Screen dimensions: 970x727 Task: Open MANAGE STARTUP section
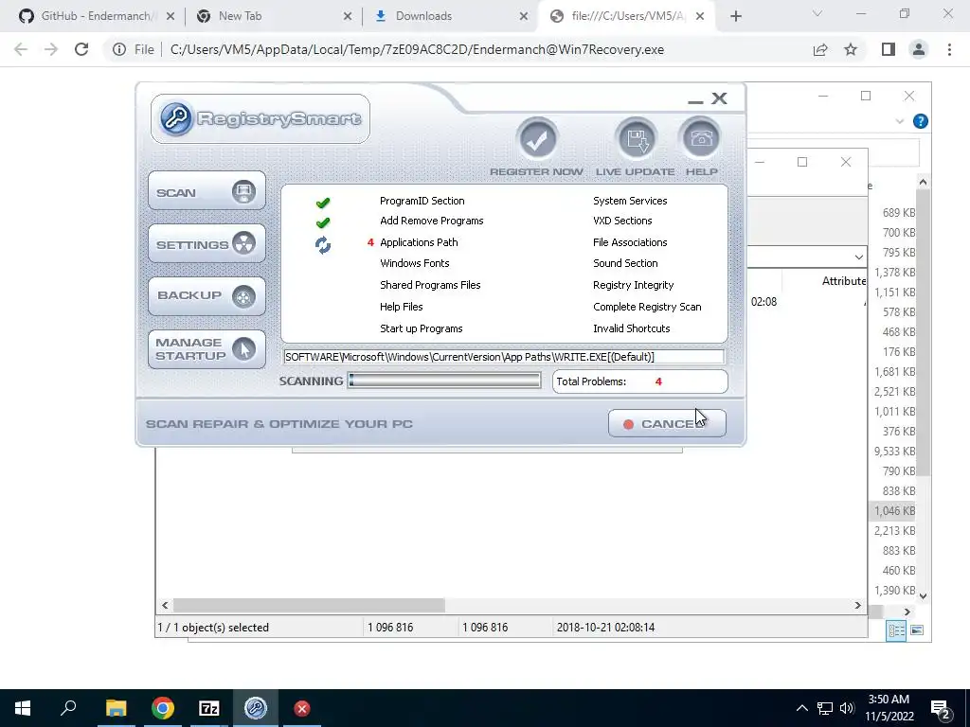[207, 349]
